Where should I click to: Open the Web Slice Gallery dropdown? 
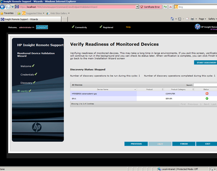tap(58, 13)
